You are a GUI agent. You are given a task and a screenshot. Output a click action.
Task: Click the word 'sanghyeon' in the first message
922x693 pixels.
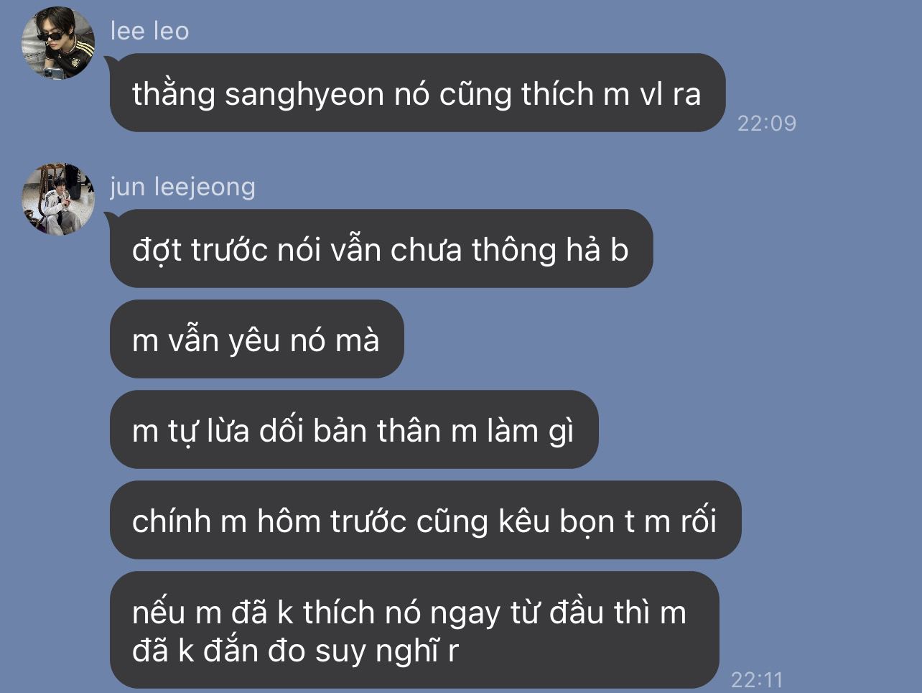(304, 96)
